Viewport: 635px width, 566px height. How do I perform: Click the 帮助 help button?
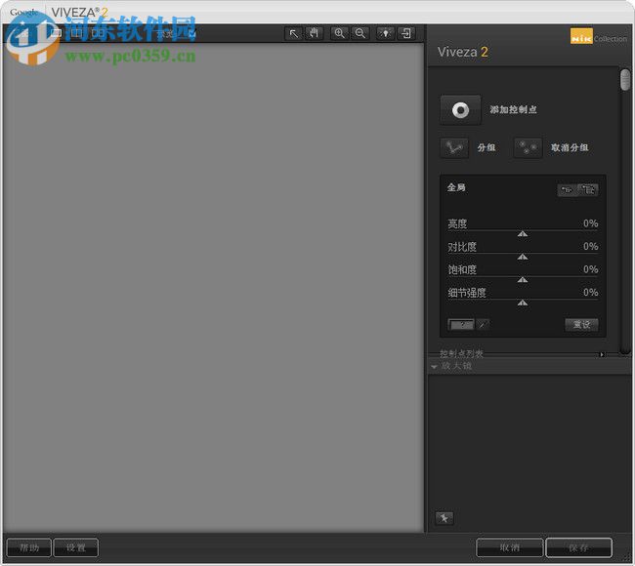click(29, 547)
